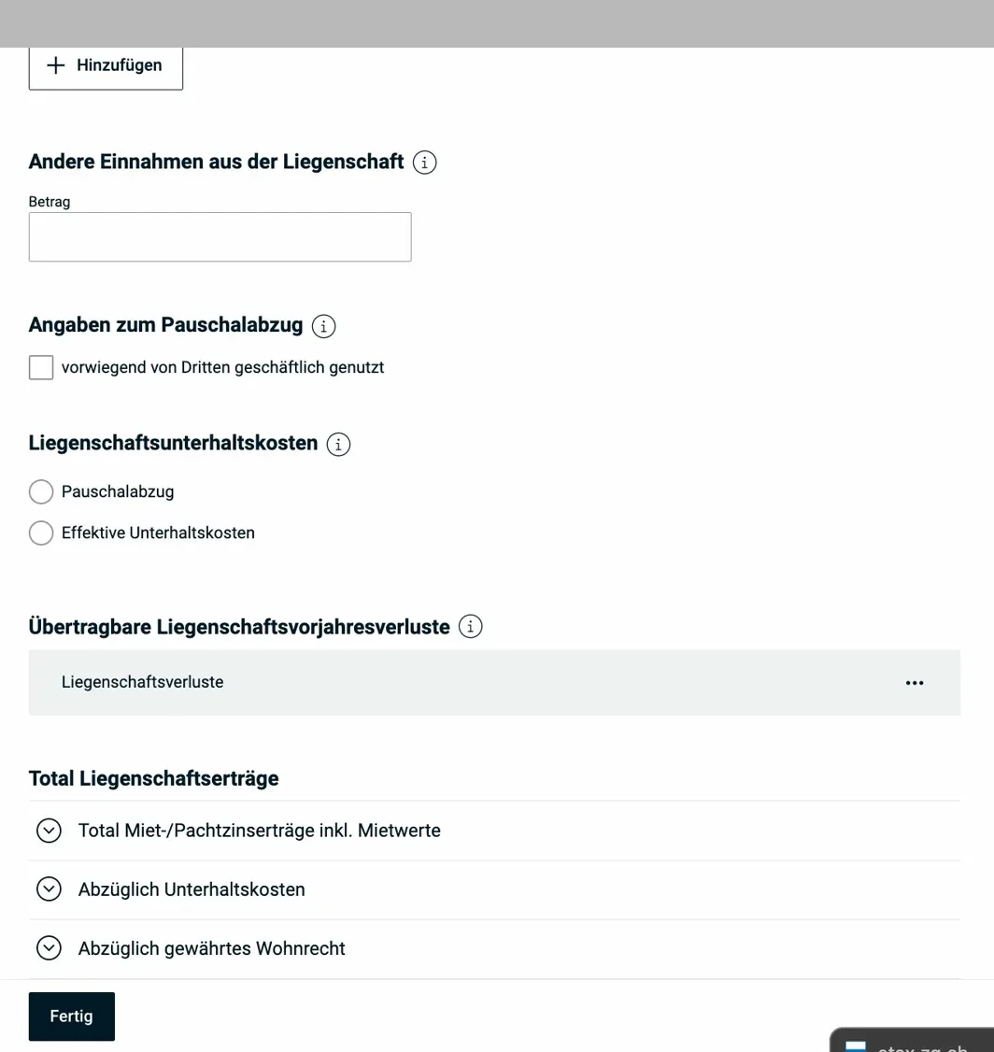Click the info icon beside Angaben zum Pauschalabzug
This screenshot has height=1052, width=994.
point(323,326)
